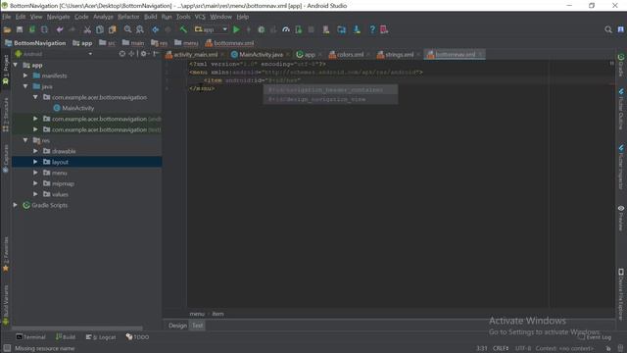Click the Cut scissors icon
This screenshot has width=627, height=353.
(x=87, y=29)
